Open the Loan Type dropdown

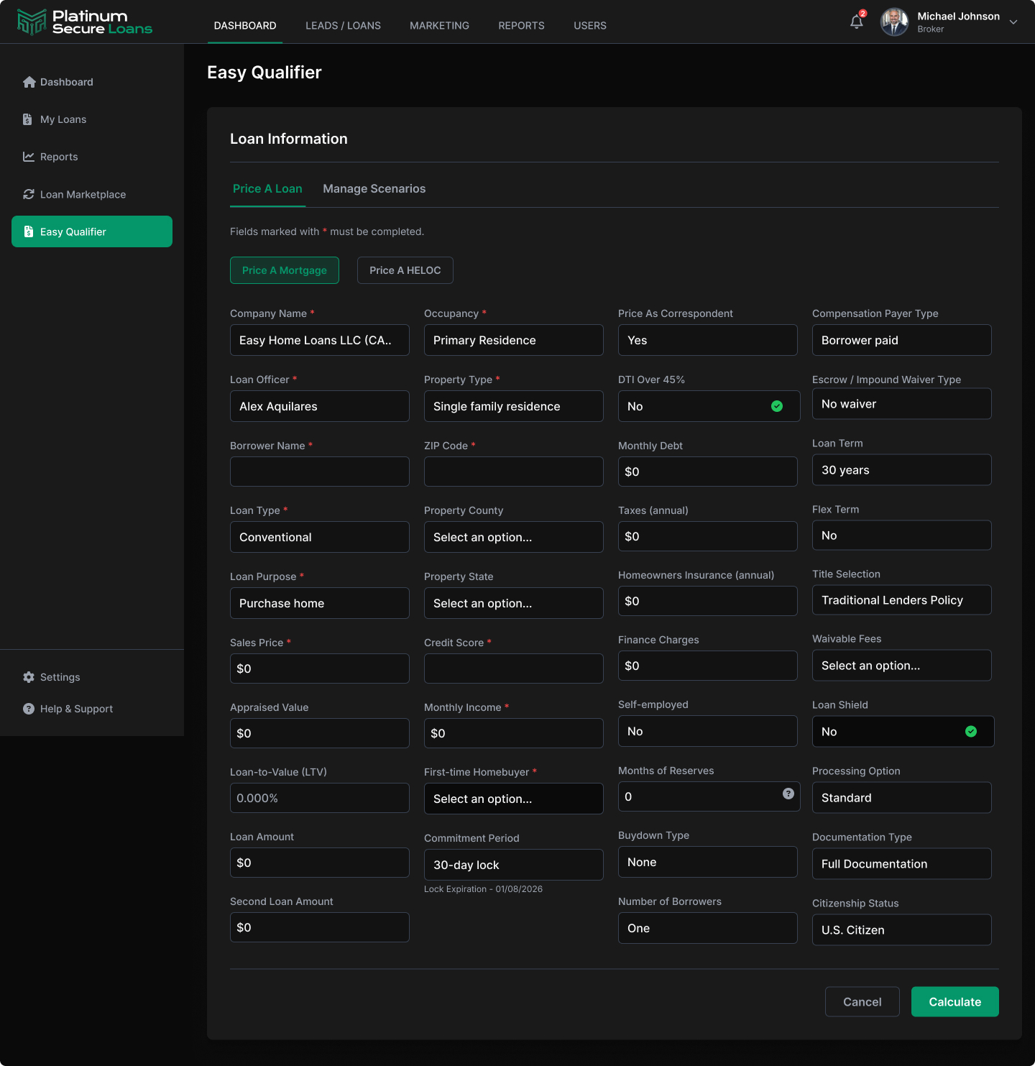320,537
